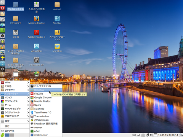Launch Opera from Internet submenu
Image resolution: width=183 pixels, height=137 pixels.
point(46,105)
